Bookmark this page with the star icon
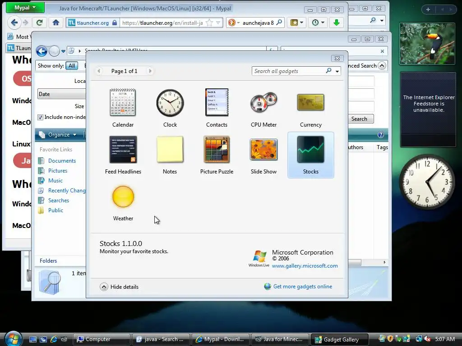The width and height of the screenshot is (462, 346). pos(209,23)
